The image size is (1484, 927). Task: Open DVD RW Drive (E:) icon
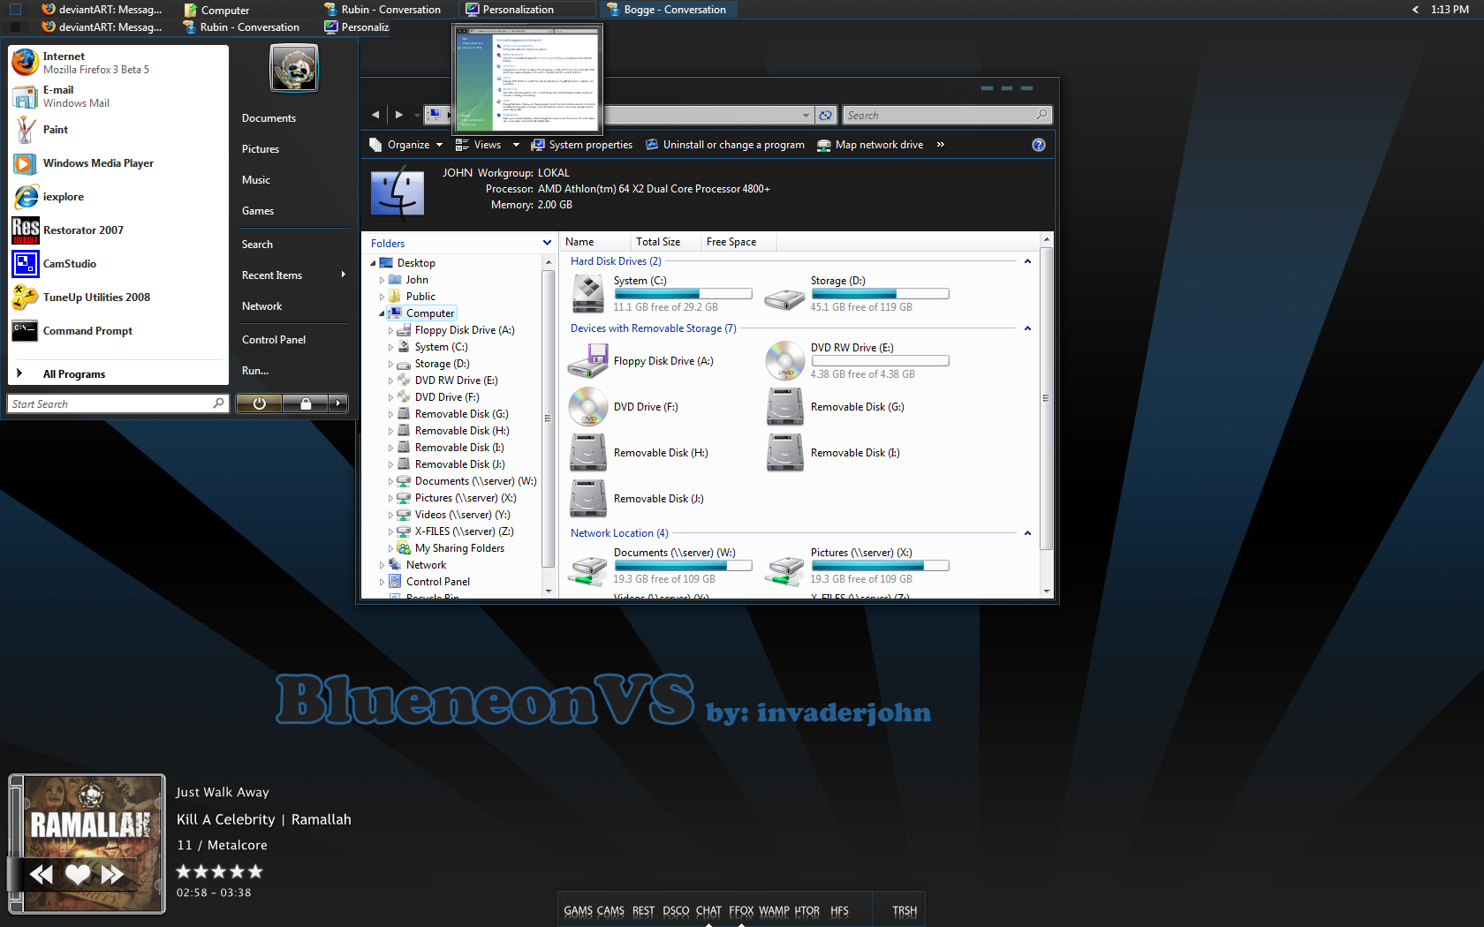tap(784, 361)
